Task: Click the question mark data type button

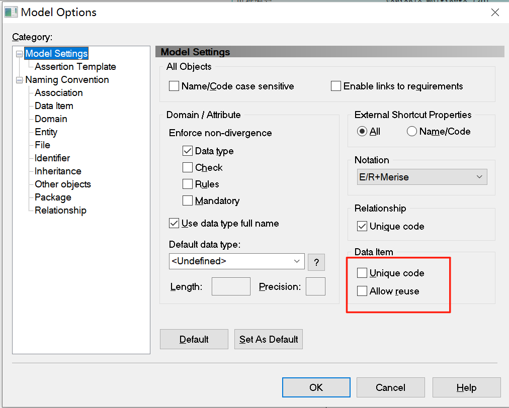Action: (x=316, y=262)
